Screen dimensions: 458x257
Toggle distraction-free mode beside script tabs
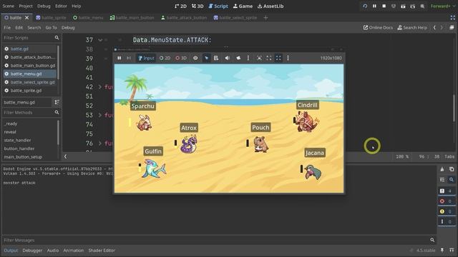click(x=452, y=18)
